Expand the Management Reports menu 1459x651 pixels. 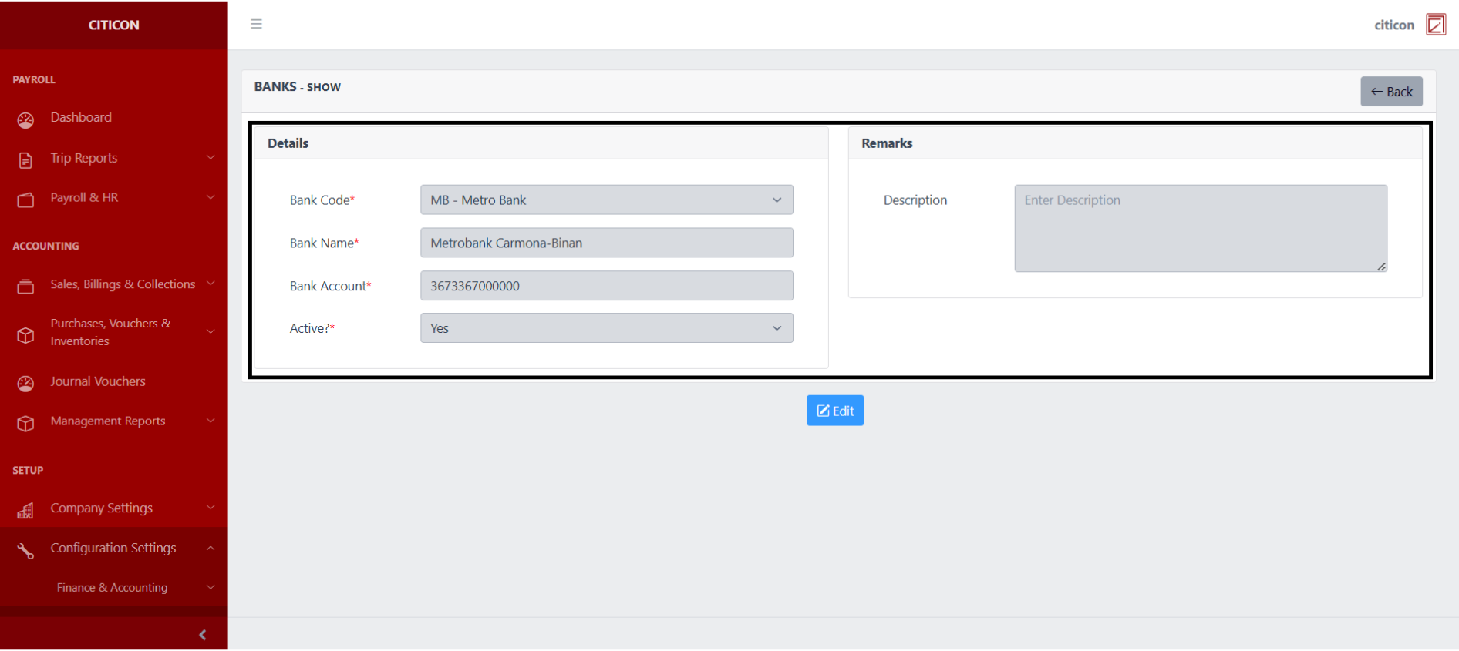coord(108,421)
